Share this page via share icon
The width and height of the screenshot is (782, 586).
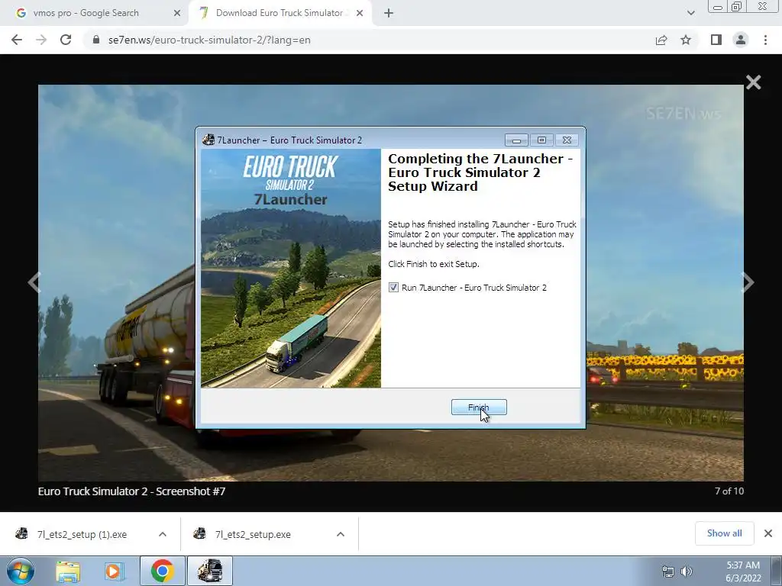[x=661, y=40]
